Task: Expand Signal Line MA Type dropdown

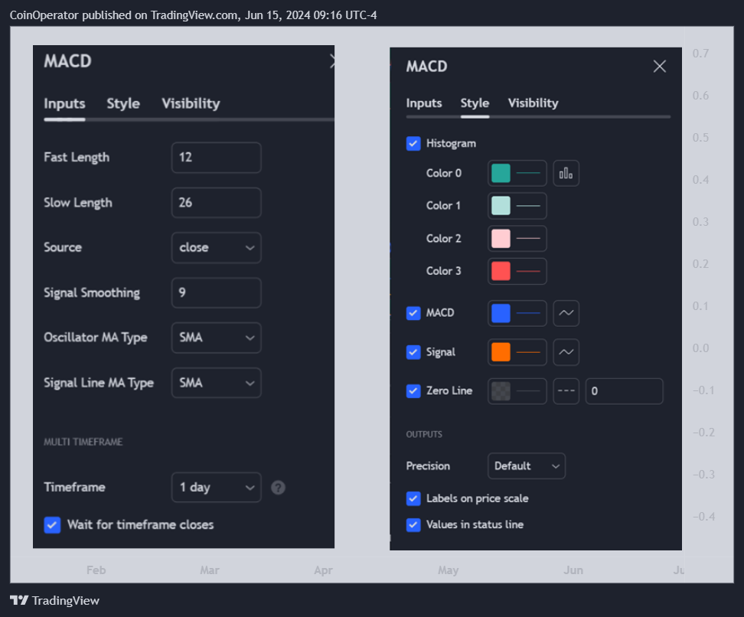Action: coord(217,383)
